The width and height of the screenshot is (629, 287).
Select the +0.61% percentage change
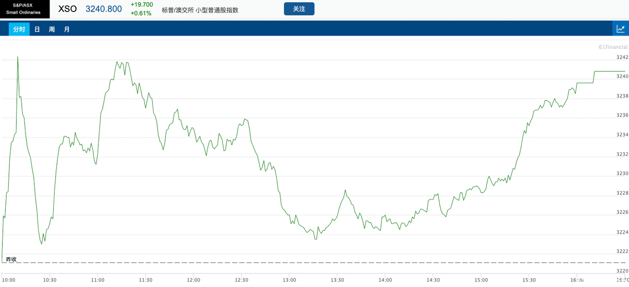click(141, 13)
